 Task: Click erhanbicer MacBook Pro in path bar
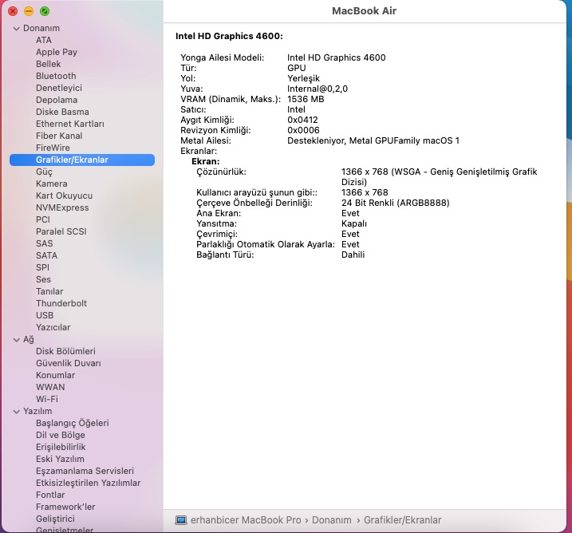[247, 520]
